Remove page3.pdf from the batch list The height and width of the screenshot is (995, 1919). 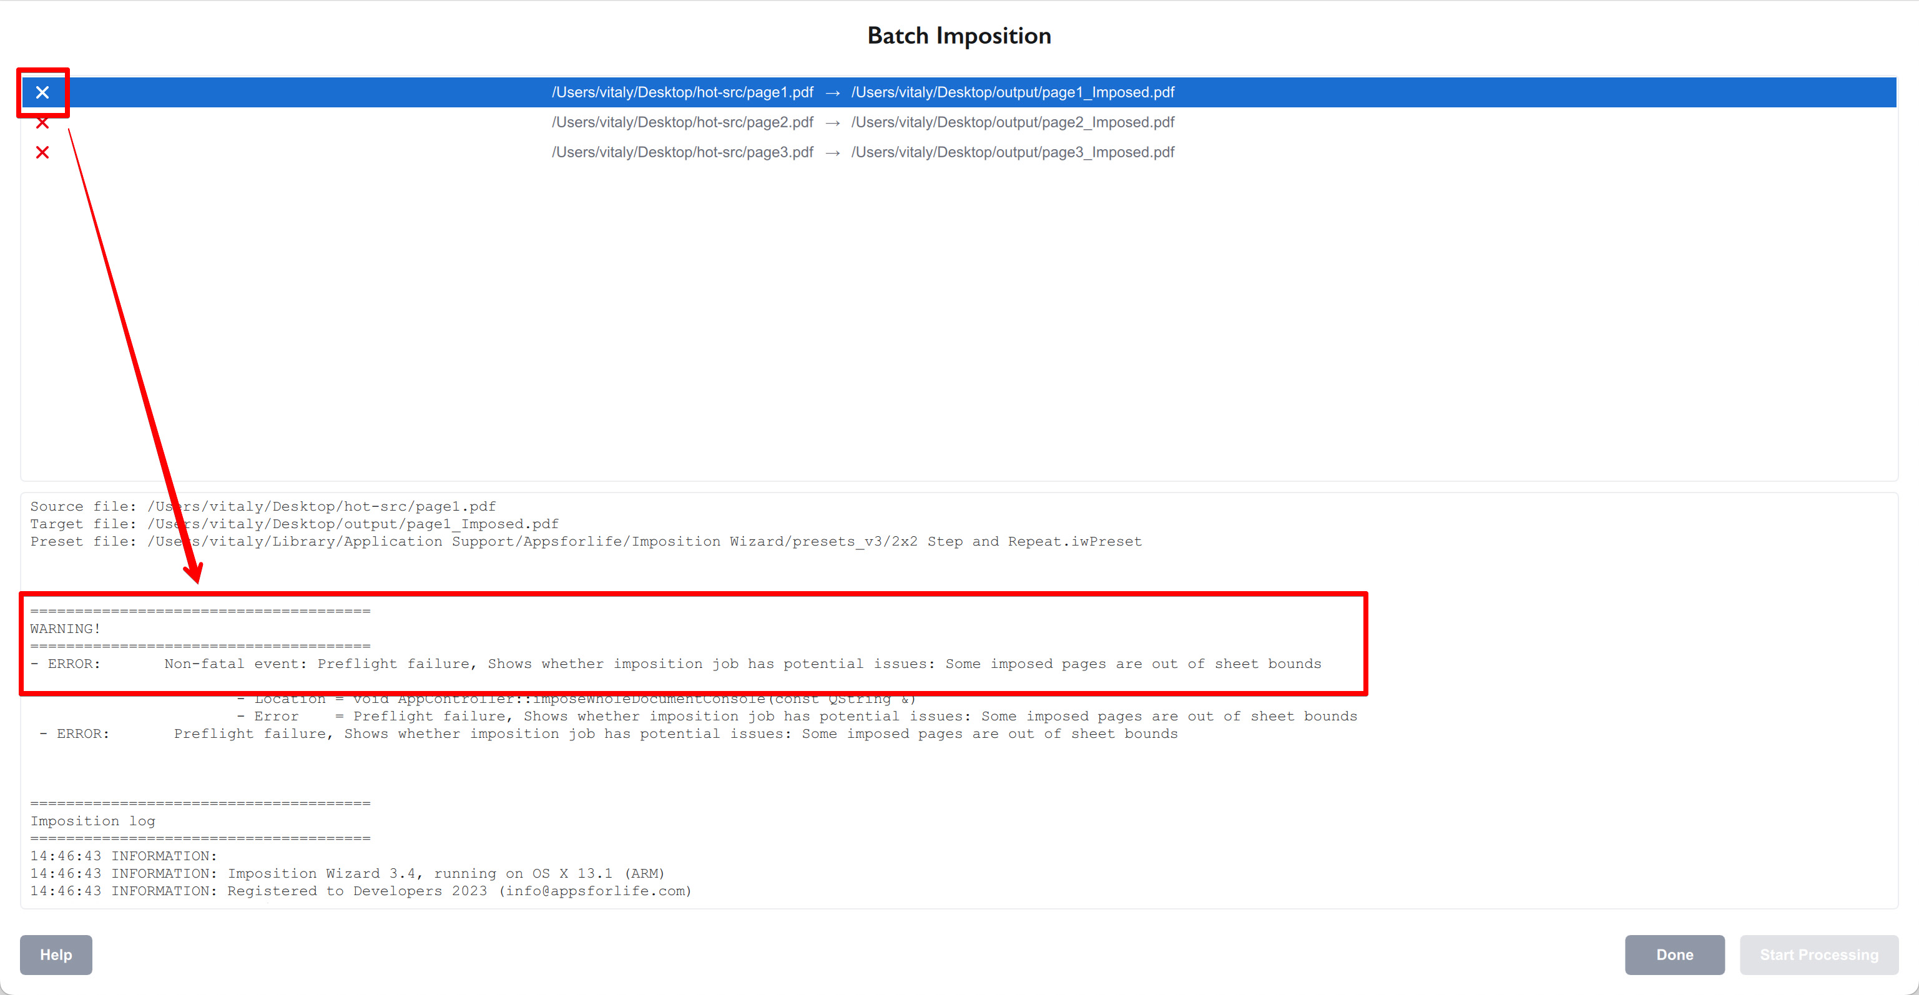coord(42,152)
